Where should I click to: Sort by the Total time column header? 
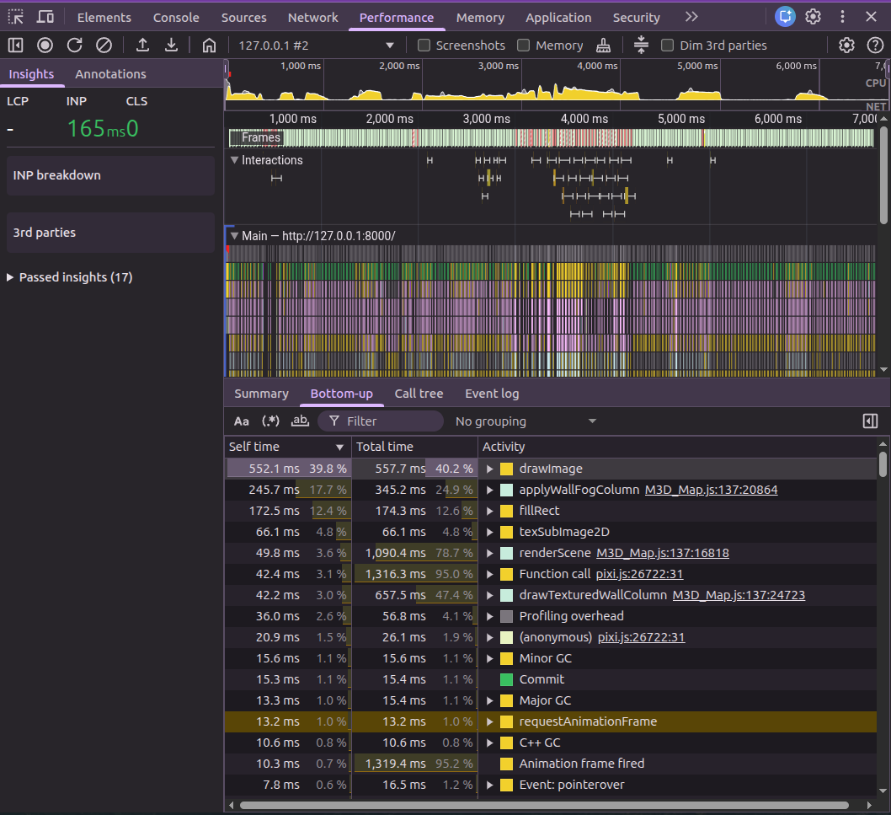(415, 447)
